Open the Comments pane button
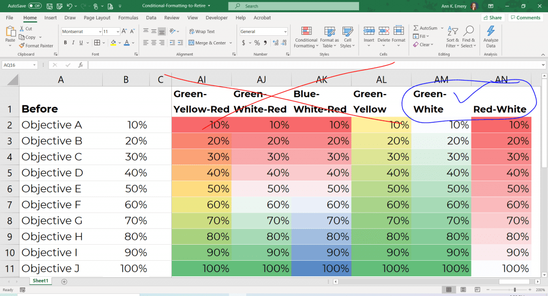 click(526, 18)
